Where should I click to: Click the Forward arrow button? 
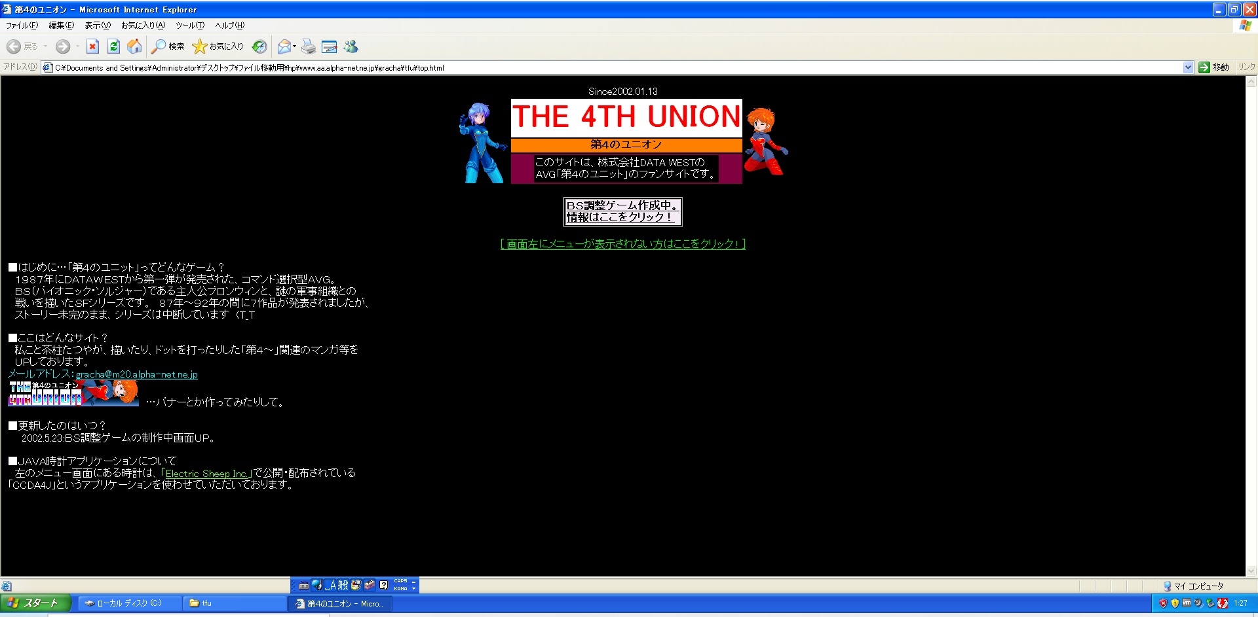(x=62, y=46)
